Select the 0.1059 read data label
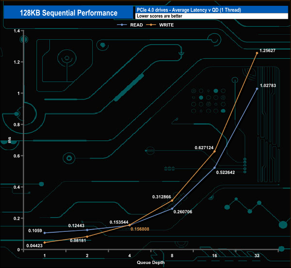Image resolution: width=291 pixels, height=268 pixels. (35, 230)
